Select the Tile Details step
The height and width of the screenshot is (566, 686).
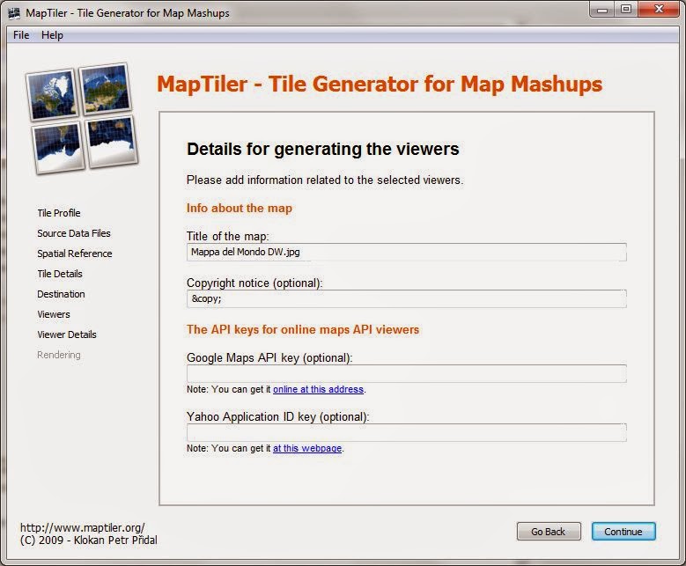click(x=60, y=274)
